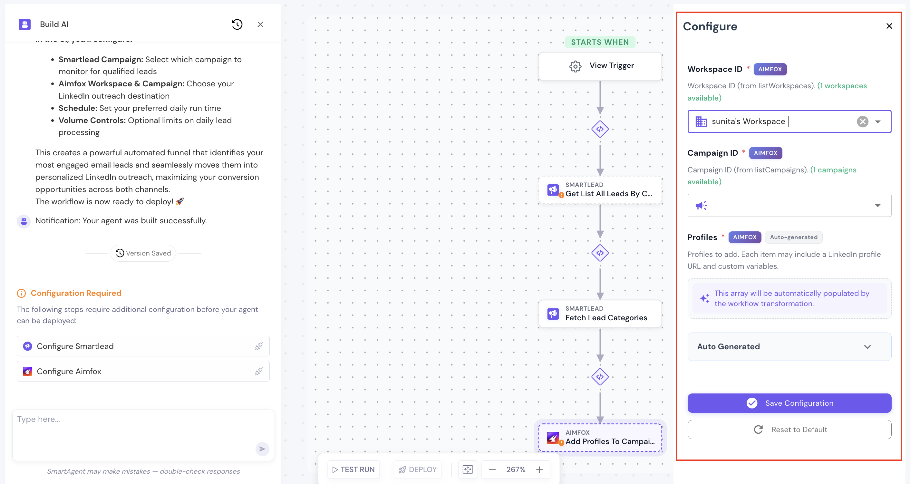The width and height of the screenshot is (910, 484).
Task: Click the zoom in plus icon
Action: click(539, 469)
